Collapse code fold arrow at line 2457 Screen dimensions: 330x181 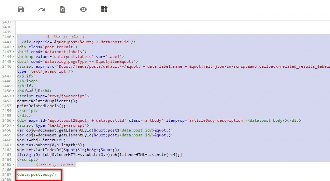(x=14, y=125)
